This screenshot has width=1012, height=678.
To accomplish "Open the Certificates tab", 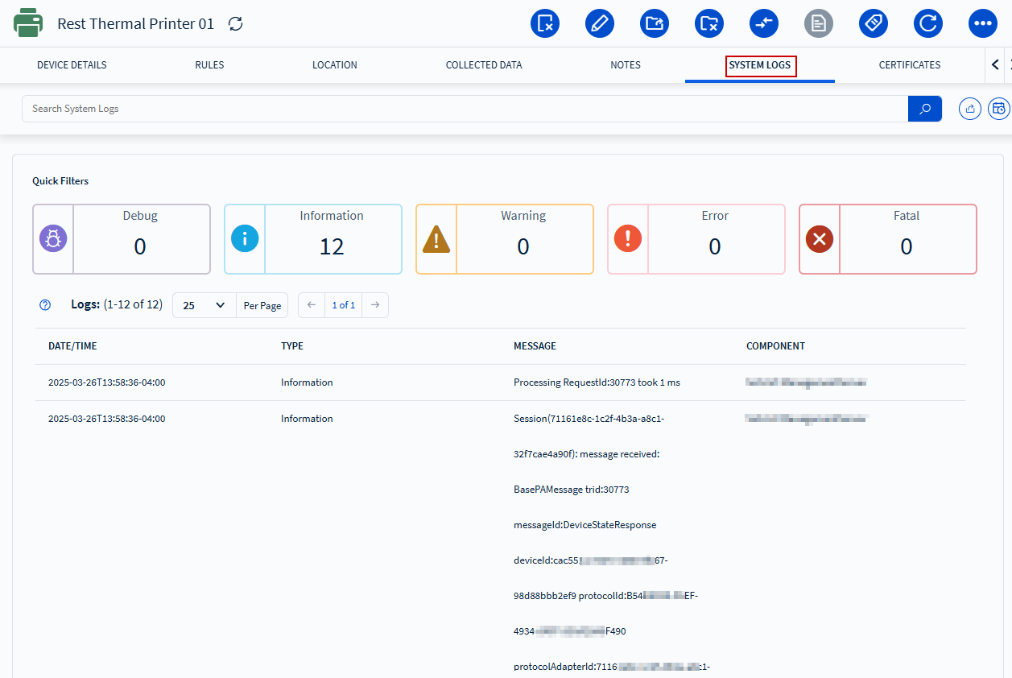I will coord(910,65).
